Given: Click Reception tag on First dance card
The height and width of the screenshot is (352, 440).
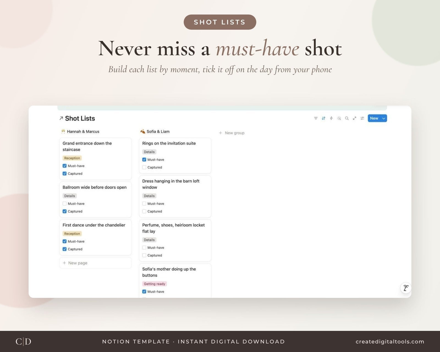Looking at the screenshot, I should pos(72,233).
